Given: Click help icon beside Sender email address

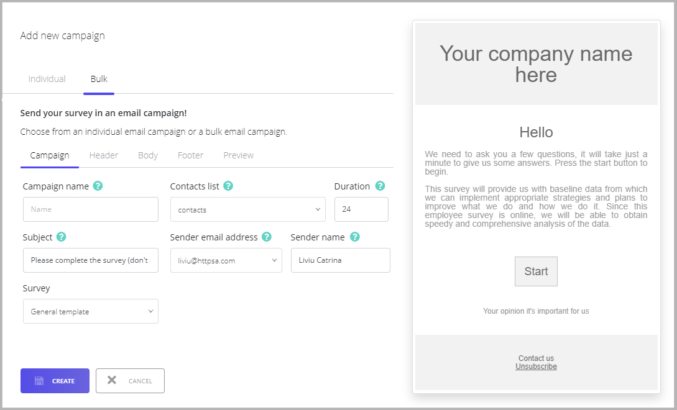Looking at the screenshot, I should pyautogui.click(x=267, y=237).
